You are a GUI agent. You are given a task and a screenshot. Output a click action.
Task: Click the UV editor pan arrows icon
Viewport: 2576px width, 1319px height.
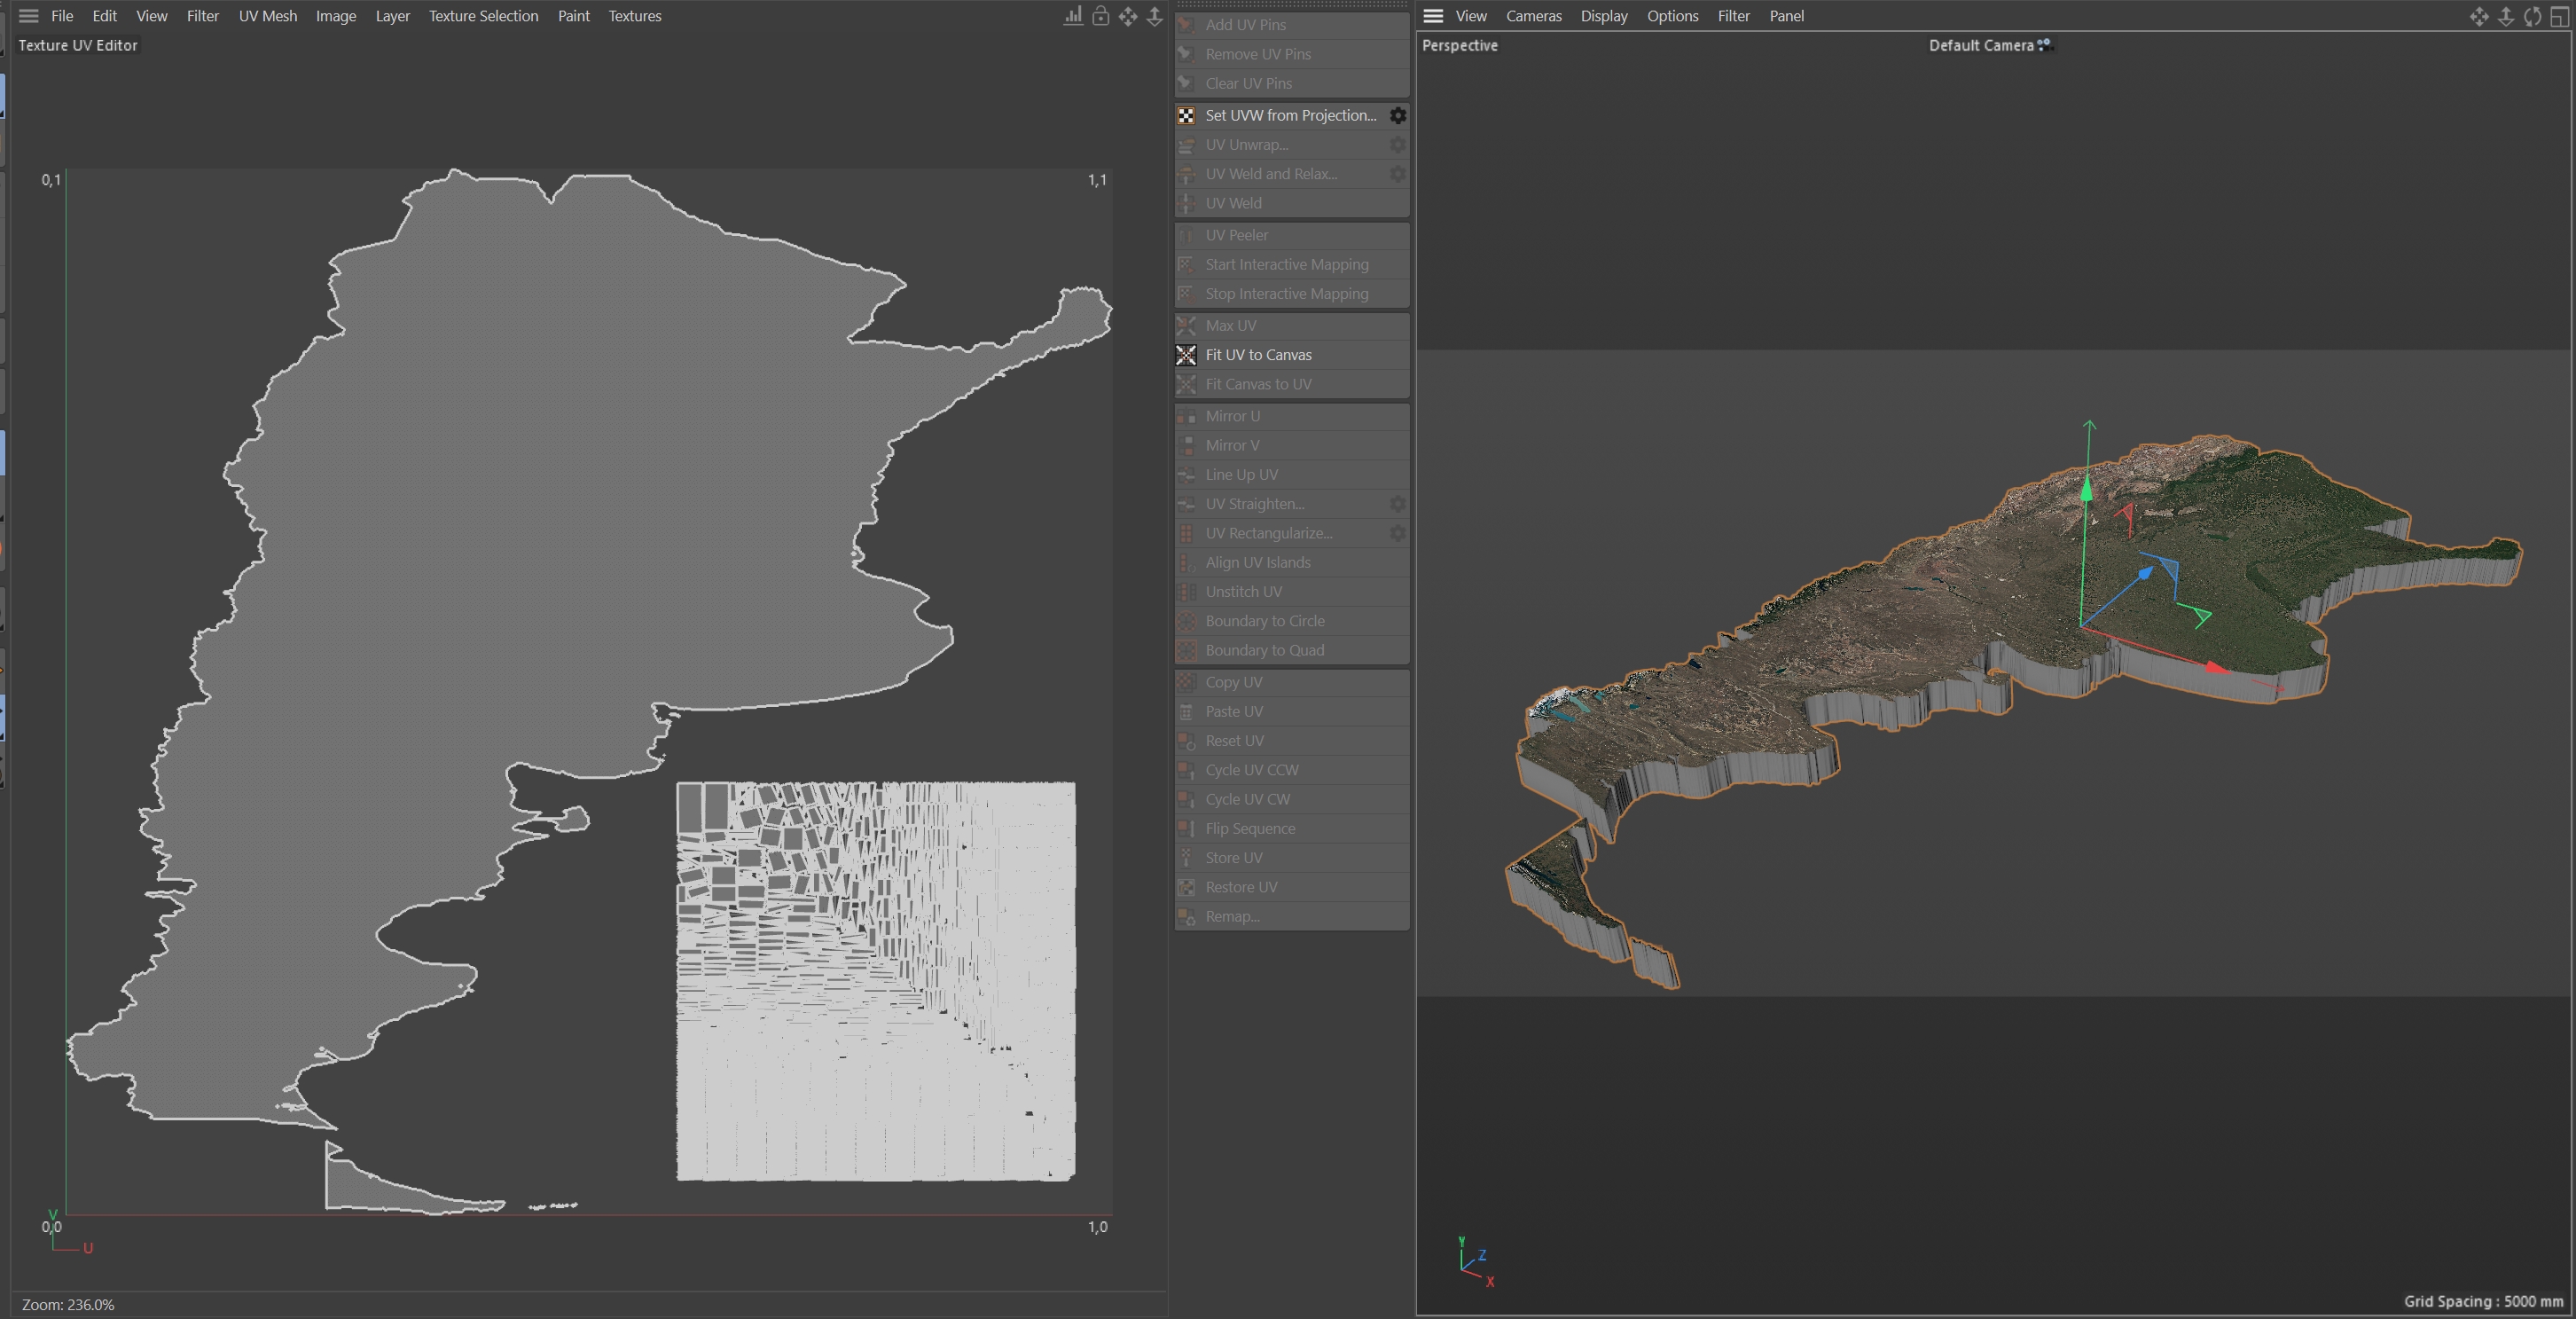[x=1128, y=16]
